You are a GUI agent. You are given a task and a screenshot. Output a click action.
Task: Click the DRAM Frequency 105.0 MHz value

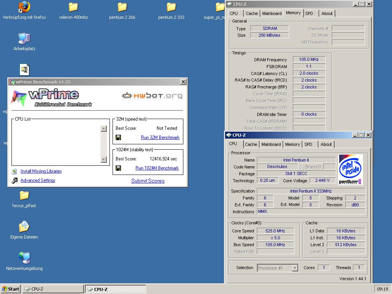click(309, 59)
